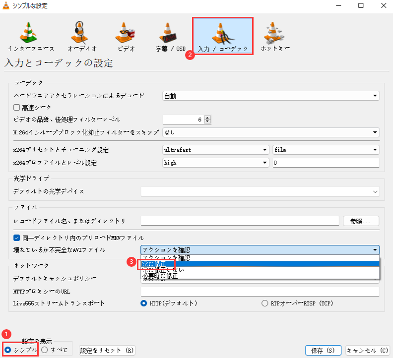Choose the 常に修正 list option
The image size is (393, 358).
(x=260, y=264)
